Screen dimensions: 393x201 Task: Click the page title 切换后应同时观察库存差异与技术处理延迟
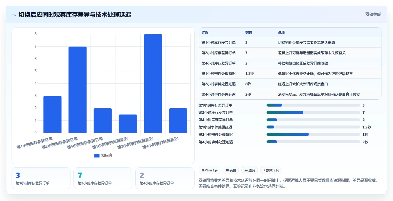[75, 15]
